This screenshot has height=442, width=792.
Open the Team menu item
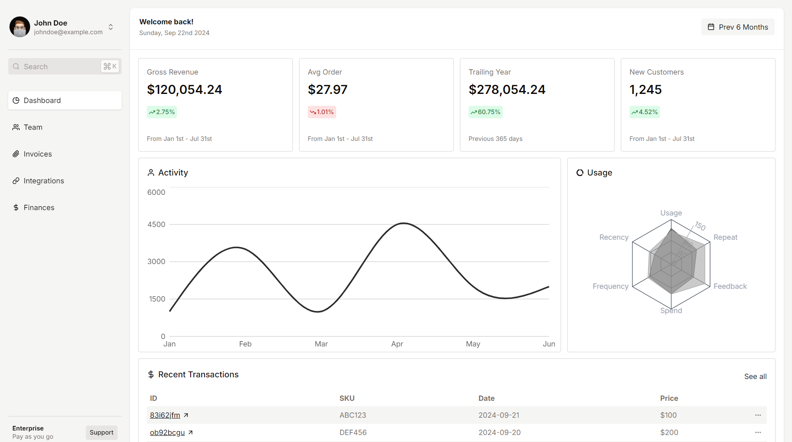click(x=65, y=127)
